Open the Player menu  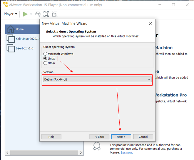pos(11,14)
